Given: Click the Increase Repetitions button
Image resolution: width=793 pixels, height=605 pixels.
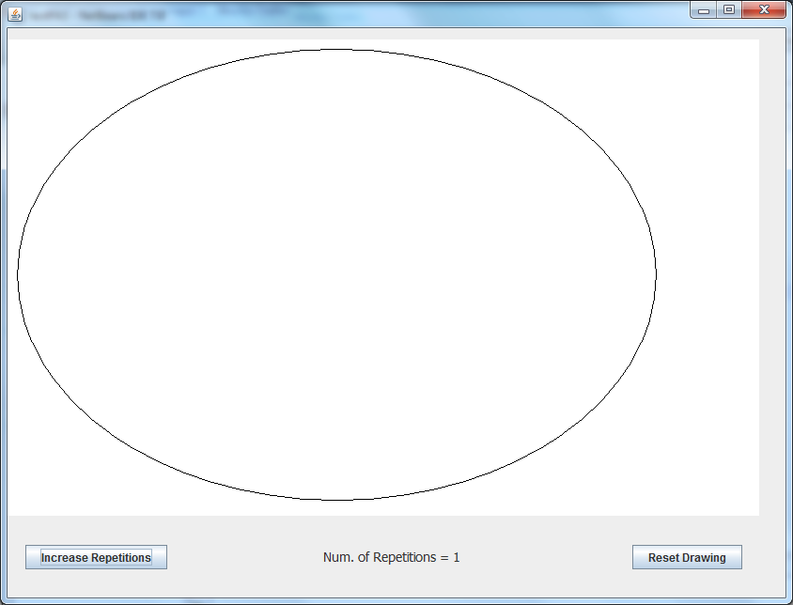Looking at the screenshot, I should (96, 557).
